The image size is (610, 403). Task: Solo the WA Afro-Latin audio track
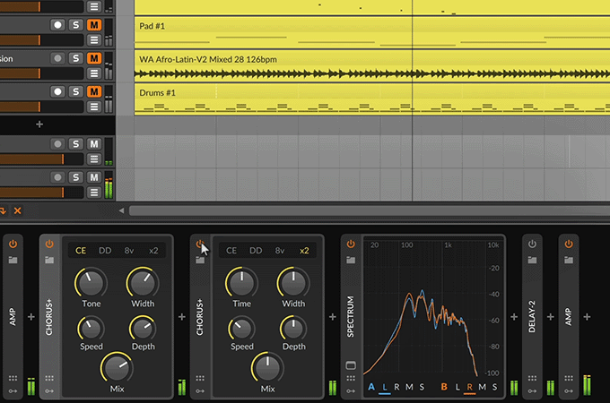point(76,58)
